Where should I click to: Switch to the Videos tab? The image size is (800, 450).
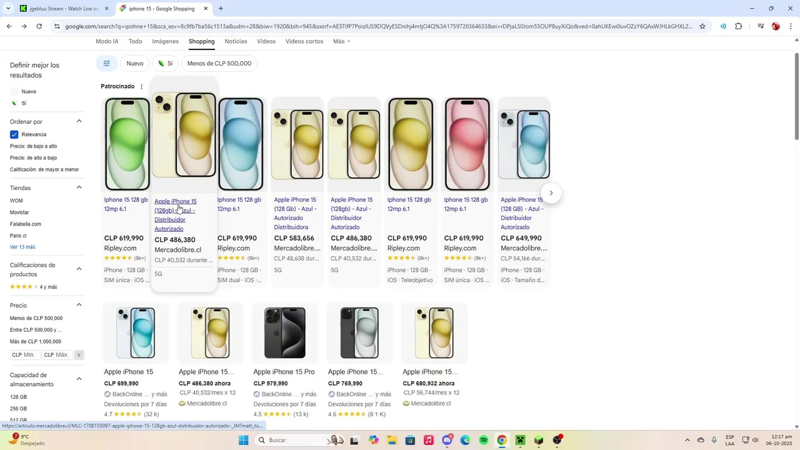pos(266,41)
